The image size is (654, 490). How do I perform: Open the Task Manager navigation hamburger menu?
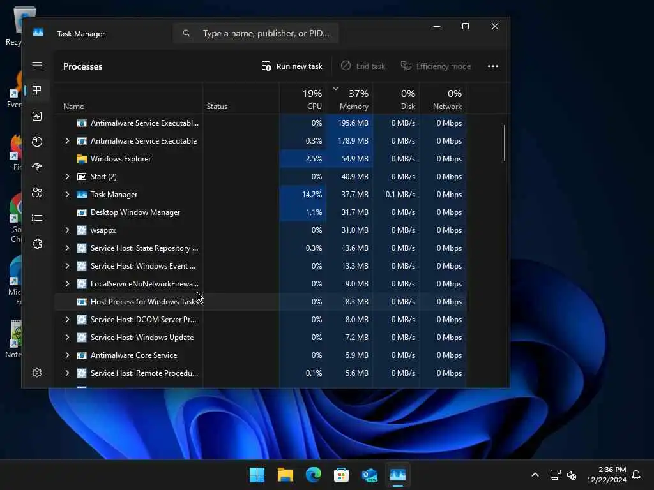coord(37,66)
